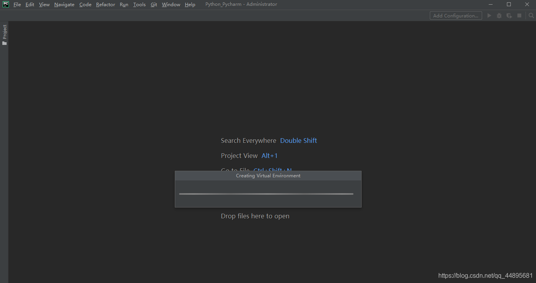Click the Creating Virtual Environment dialog title
The width and height of the screenshot is (536, 283).
point(268,176)
